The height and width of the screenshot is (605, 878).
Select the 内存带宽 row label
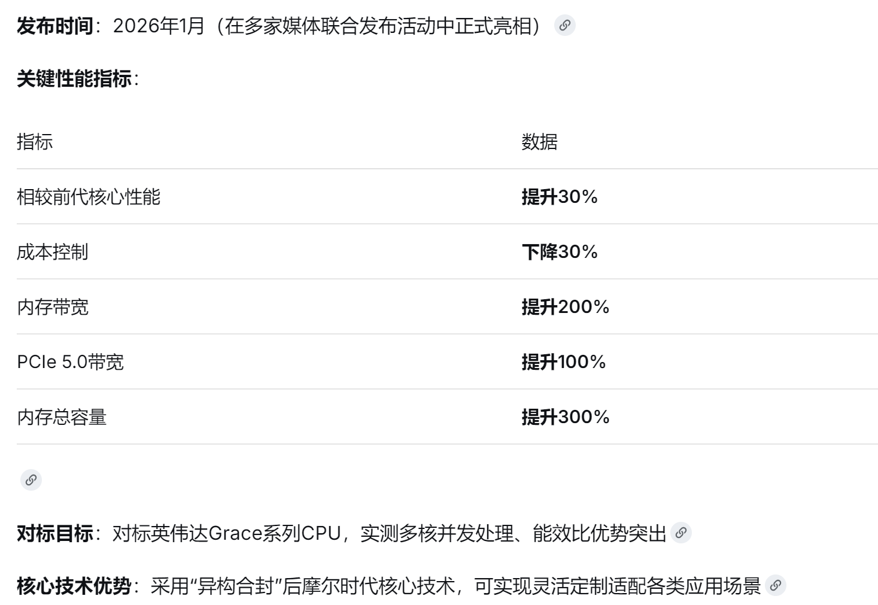pyautogui.click(x=53, y=307)
